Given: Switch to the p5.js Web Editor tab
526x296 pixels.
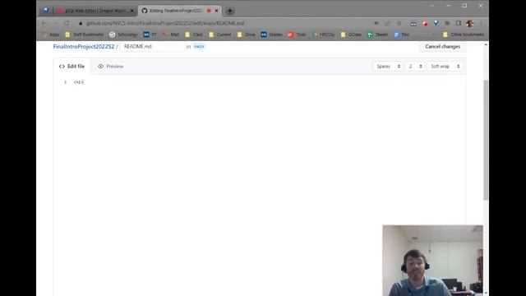Looking at the screenshot, I should (95, 11).
